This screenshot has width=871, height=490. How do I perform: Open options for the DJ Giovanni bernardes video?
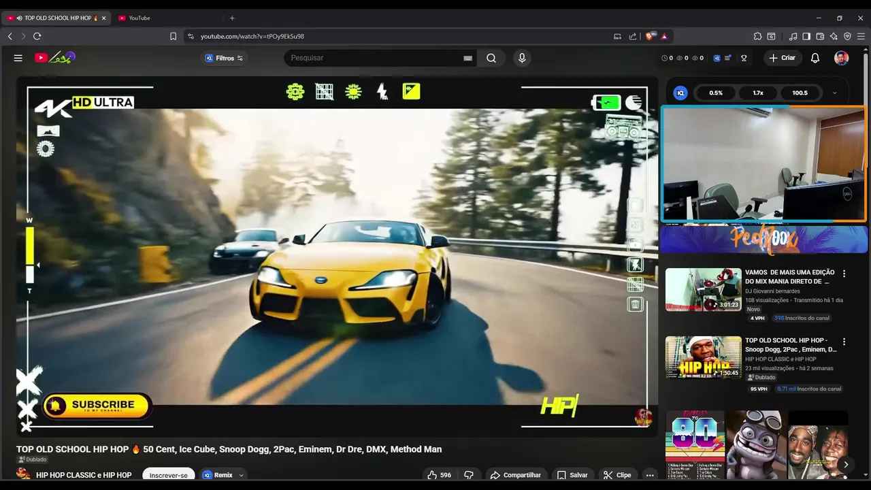coord(844,274)
